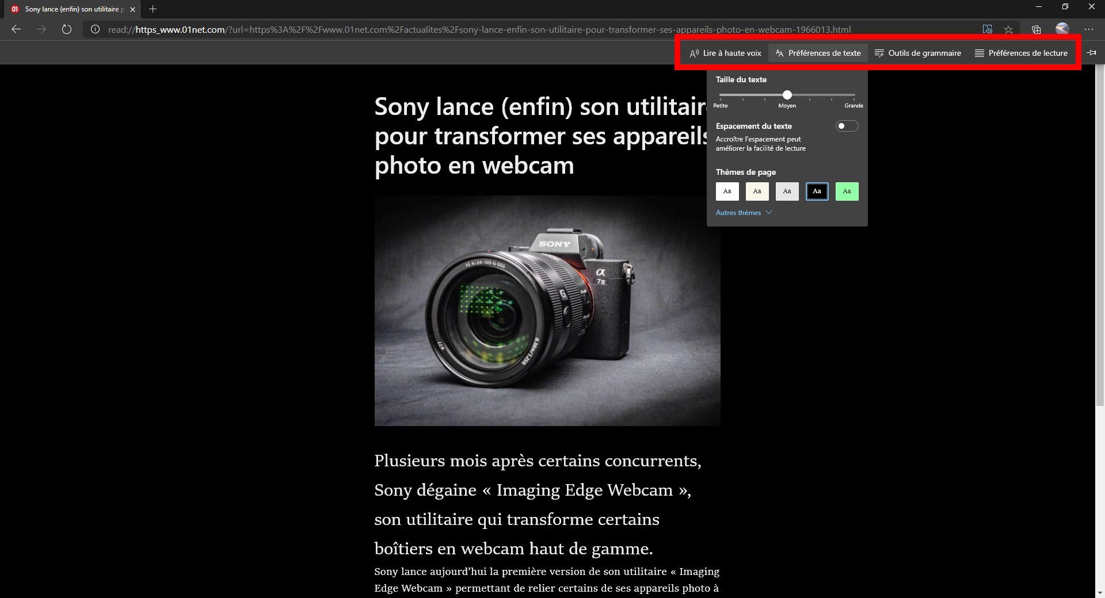Click the "Thèmes de page" label

click(x=745, y=172)
